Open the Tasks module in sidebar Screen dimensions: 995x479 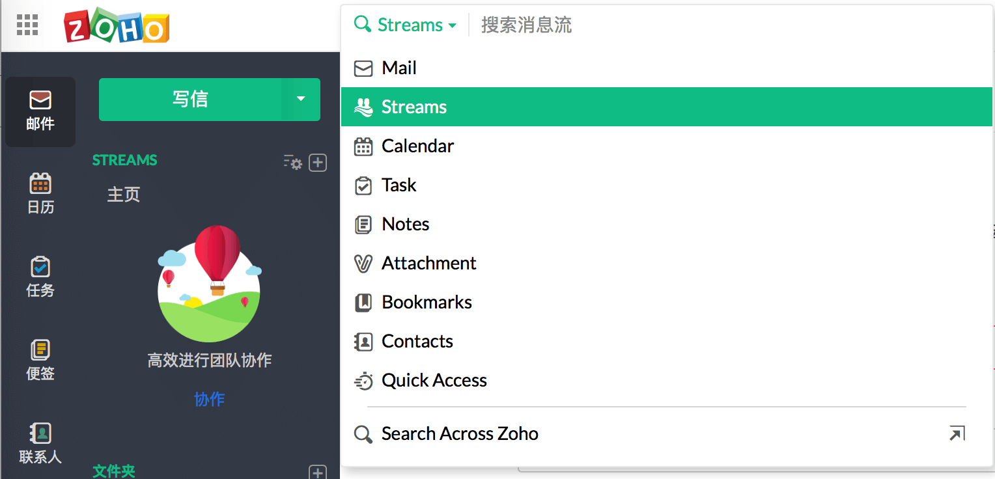click(40, 277)
